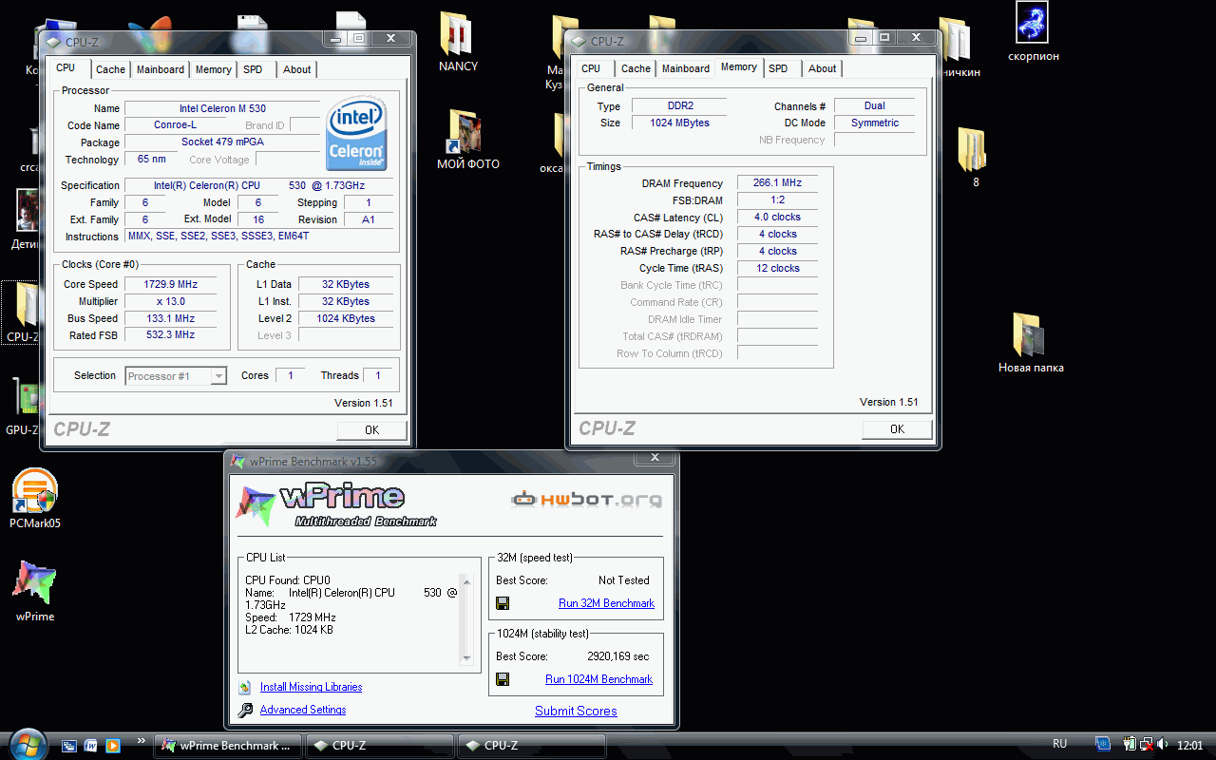
Task: Select the CPU-Z folder on the desktop
Action: click(x=22, y=313)
